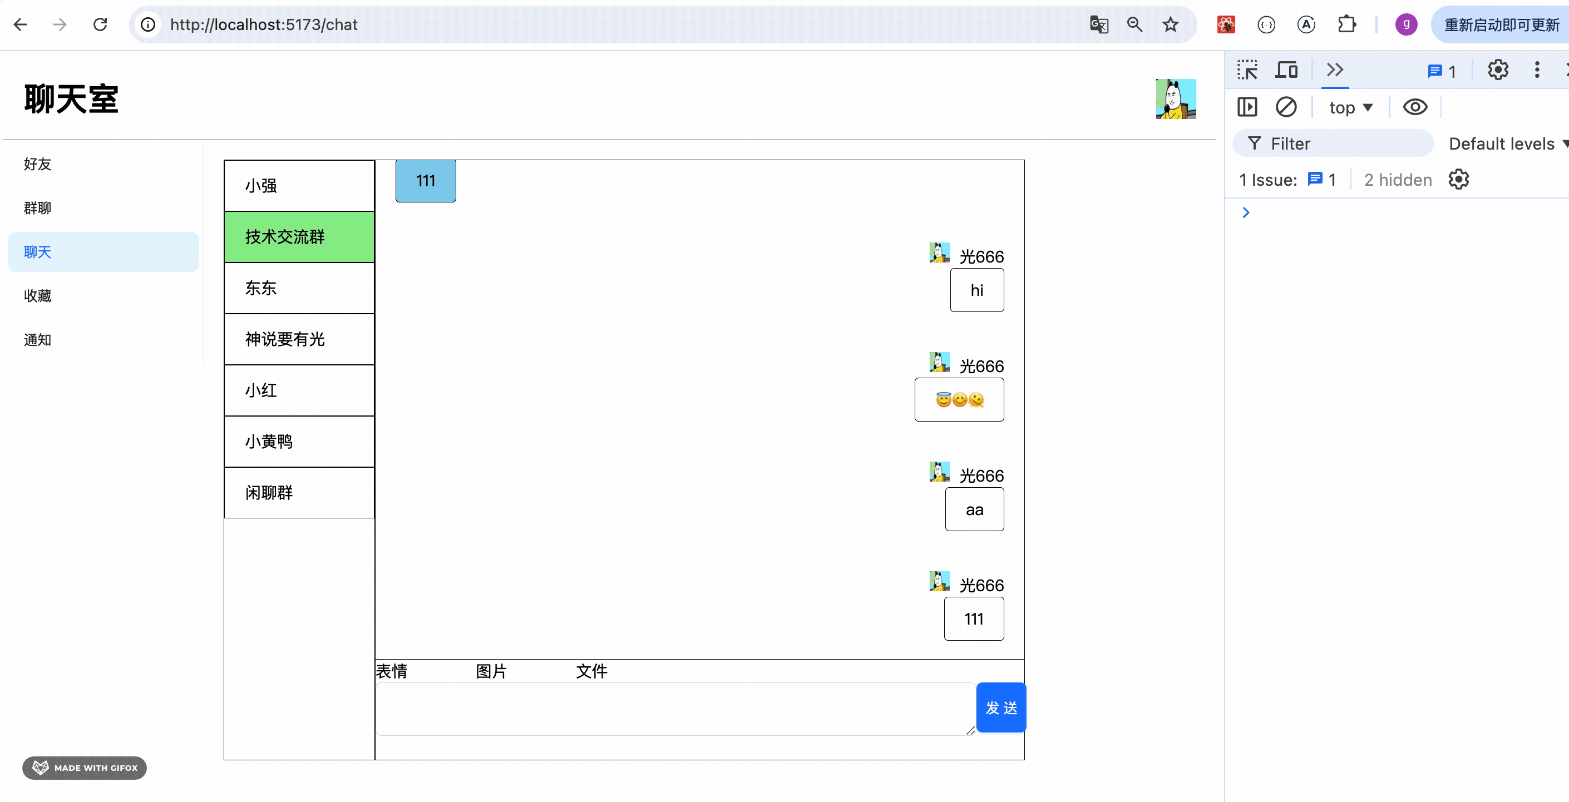
Task: Select 好友 in the sidebar menu
Action: click(x=38, y=164)
